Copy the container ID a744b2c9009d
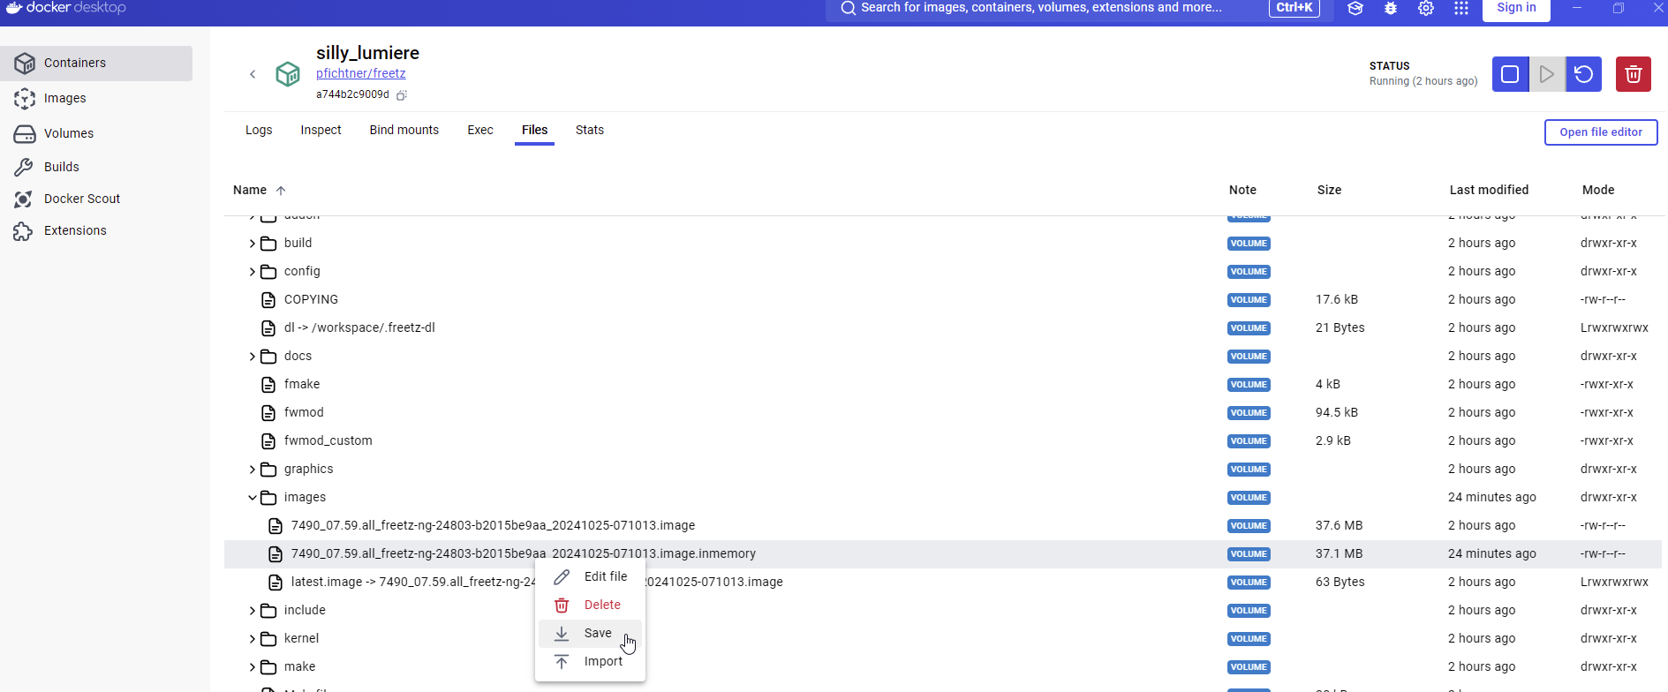 pyautogui.click(x=402, y=95)
